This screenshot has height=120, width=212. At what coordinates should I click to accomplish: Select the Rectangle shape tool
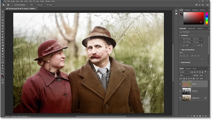[x=3, y=63]
